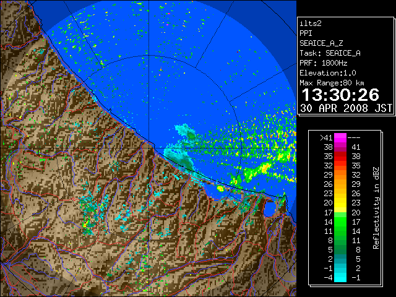The width and height of the screenshot is (396, 297).
Task: Click the '>41' legend value label
Action: coord(326,137)
